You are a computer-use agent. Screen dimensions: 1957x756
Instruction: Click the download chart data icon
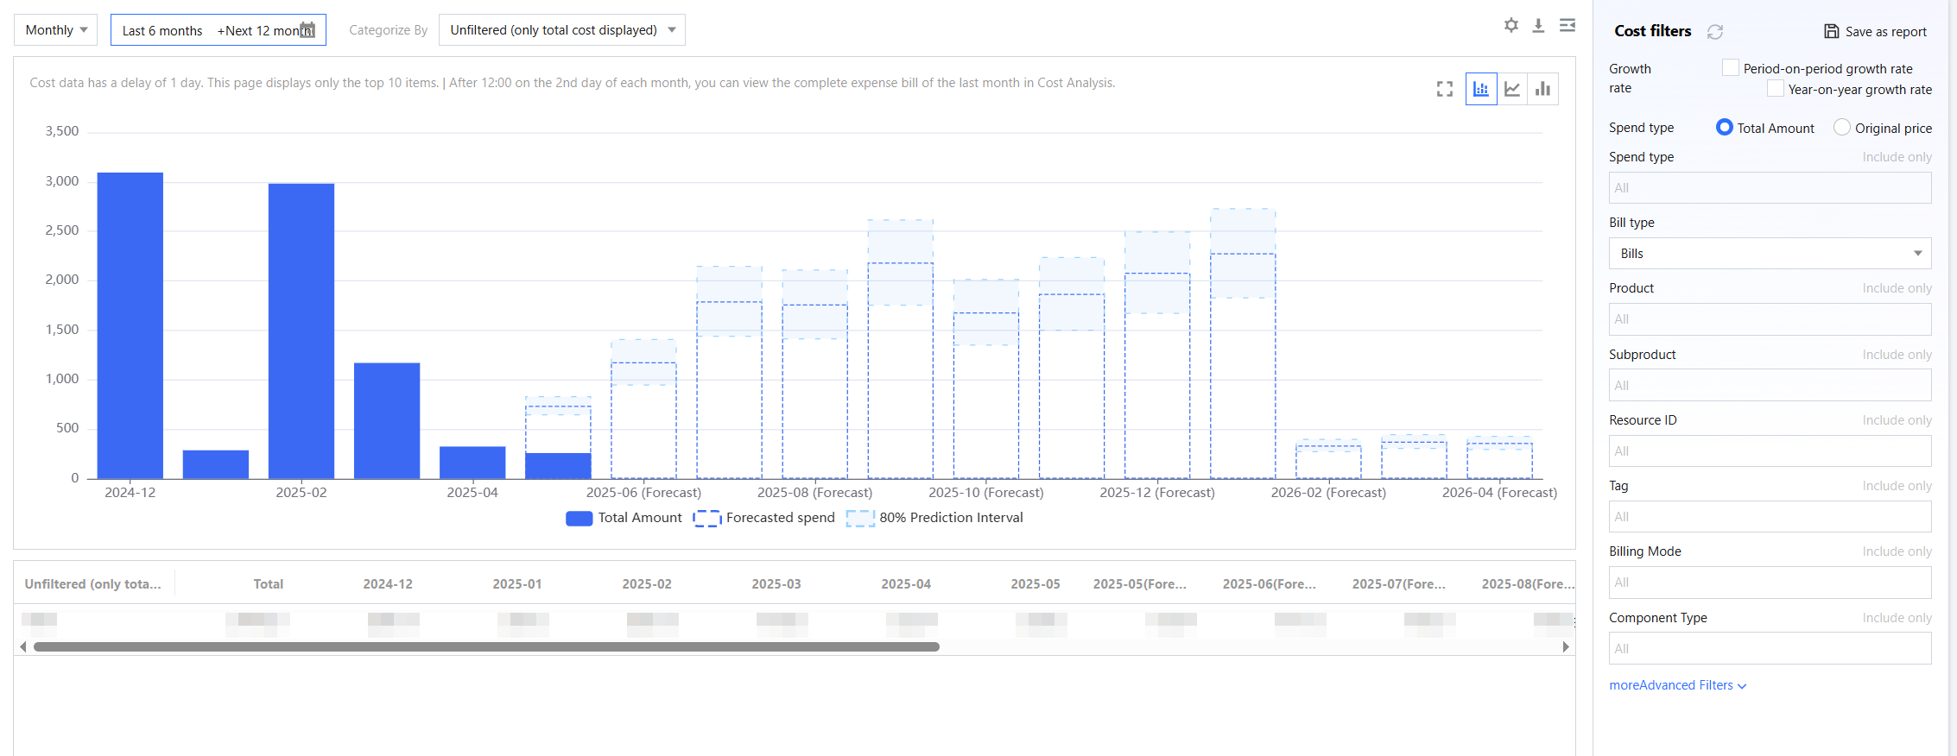[1538, 26]
